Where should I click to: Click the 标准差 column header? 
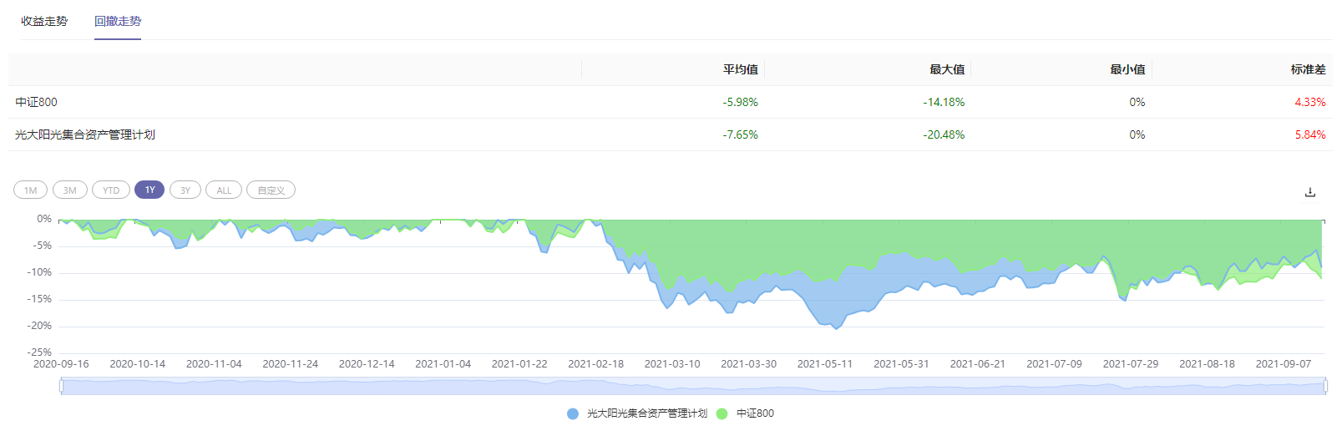[x=1308, y=69]
